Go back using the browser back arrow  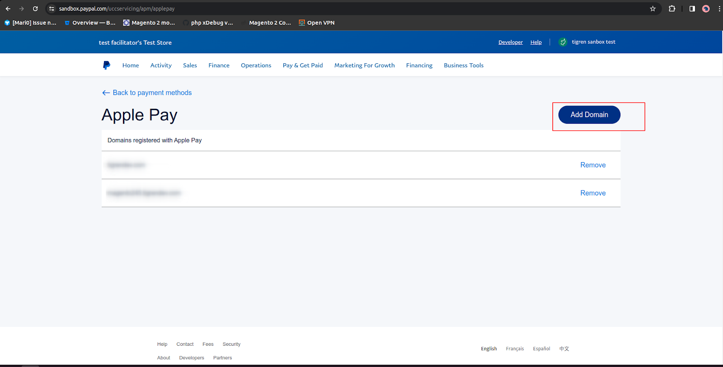click(x=8, y=9)
